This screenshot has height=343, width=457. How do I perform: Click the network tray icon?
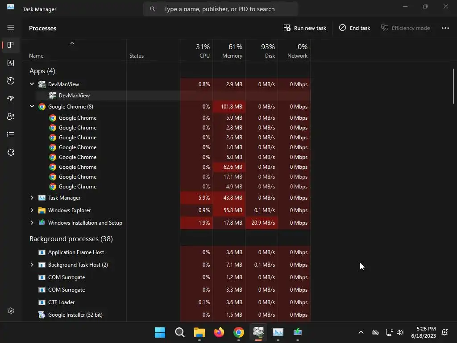pos(389,332)
